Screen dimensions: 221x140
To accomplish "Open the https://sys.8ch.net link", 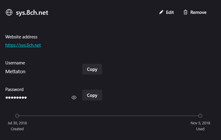I will point(23,45).
